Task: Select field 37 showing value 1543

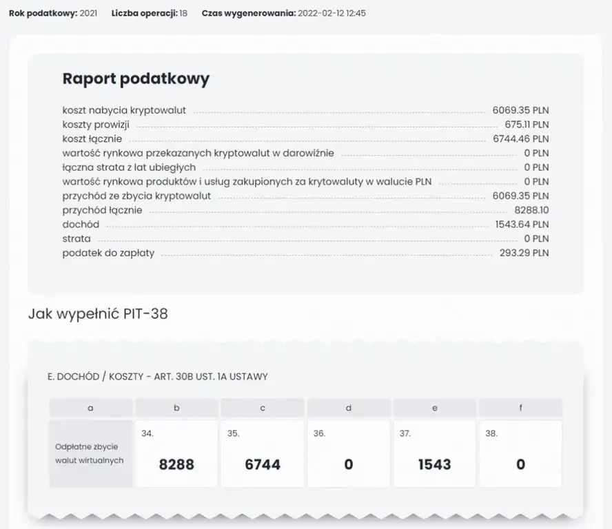Action: (434, 455)
